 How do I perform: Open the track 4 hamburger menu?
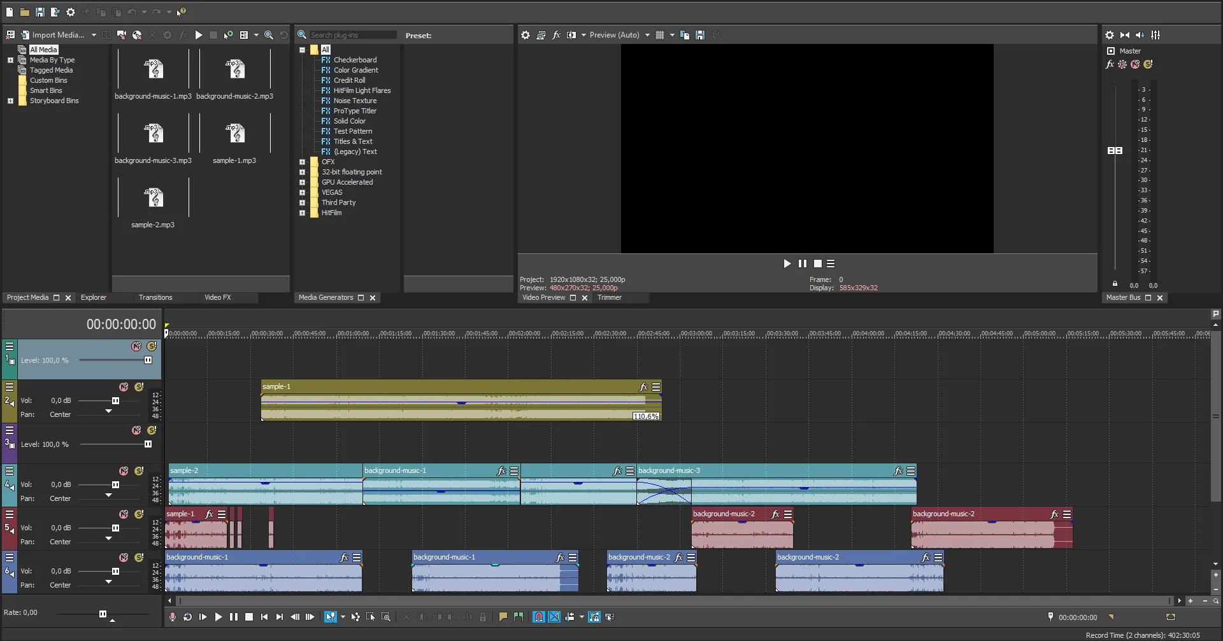coord(10,471)
